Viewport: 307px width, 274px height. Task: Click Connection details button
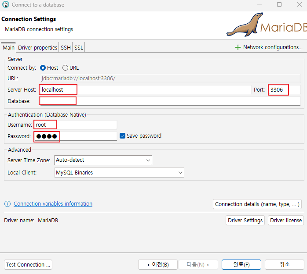pyautogui.click(x=257, y=204)
